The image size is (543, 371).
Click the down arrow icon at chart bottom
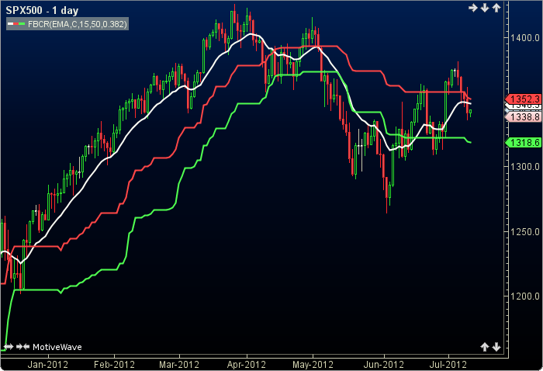point(496,347)
